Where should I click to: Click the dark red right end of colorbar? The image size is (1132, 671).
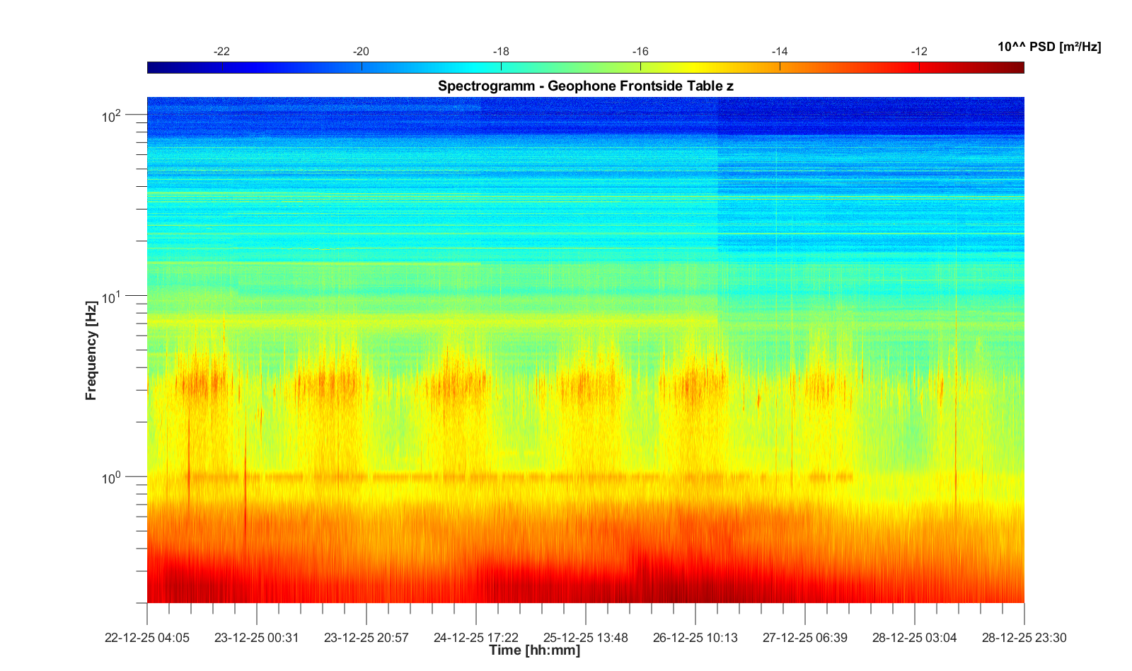pyautogui.click(x=1018, y=67)
